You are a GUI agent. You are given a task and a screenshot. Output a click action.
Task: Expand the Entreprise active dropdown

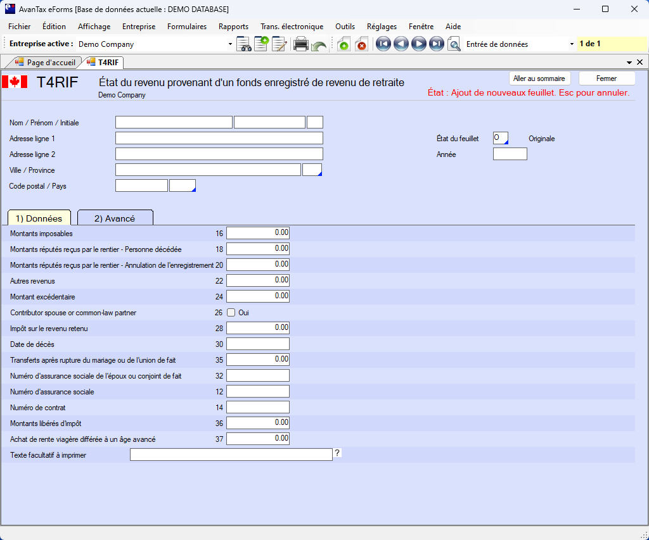click(230, 44)
